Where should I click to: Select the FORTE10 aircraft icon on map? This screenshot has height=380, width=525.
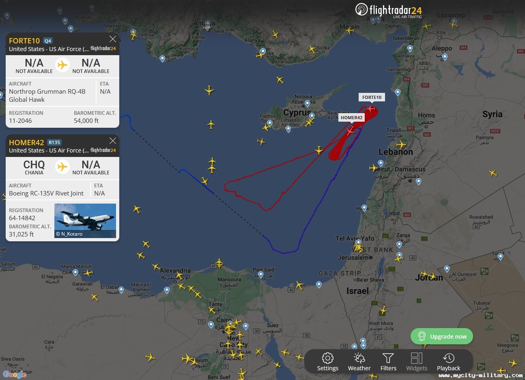click(x=371, y=109)
